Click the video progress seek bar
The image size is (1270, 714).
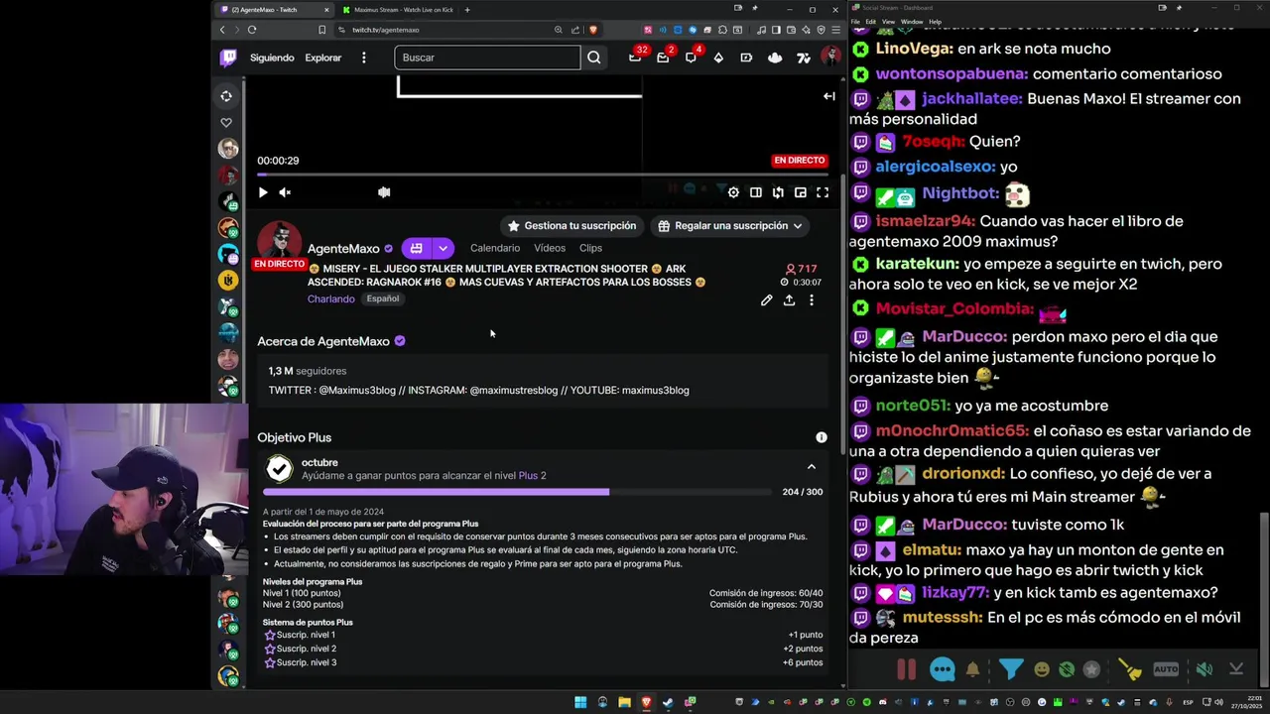coord(542,175)
